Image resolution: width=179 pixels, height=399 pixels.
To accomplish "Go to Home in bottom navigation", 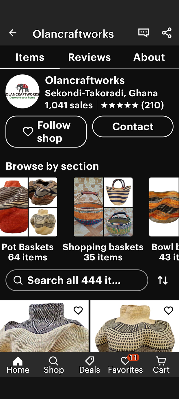I will pos(18,365).
